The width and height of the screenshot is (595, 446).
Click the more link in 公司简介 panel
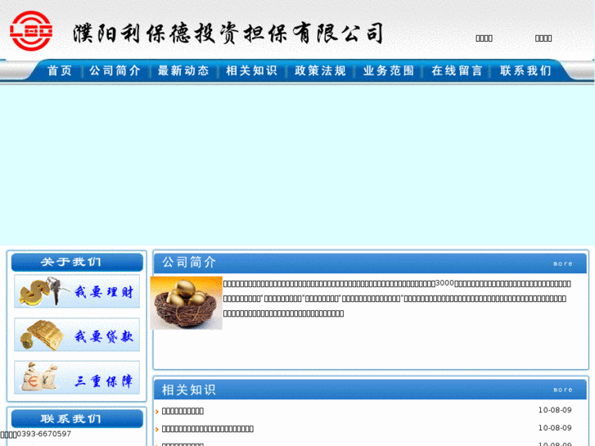pyautogui.click(x=563, y=264)
